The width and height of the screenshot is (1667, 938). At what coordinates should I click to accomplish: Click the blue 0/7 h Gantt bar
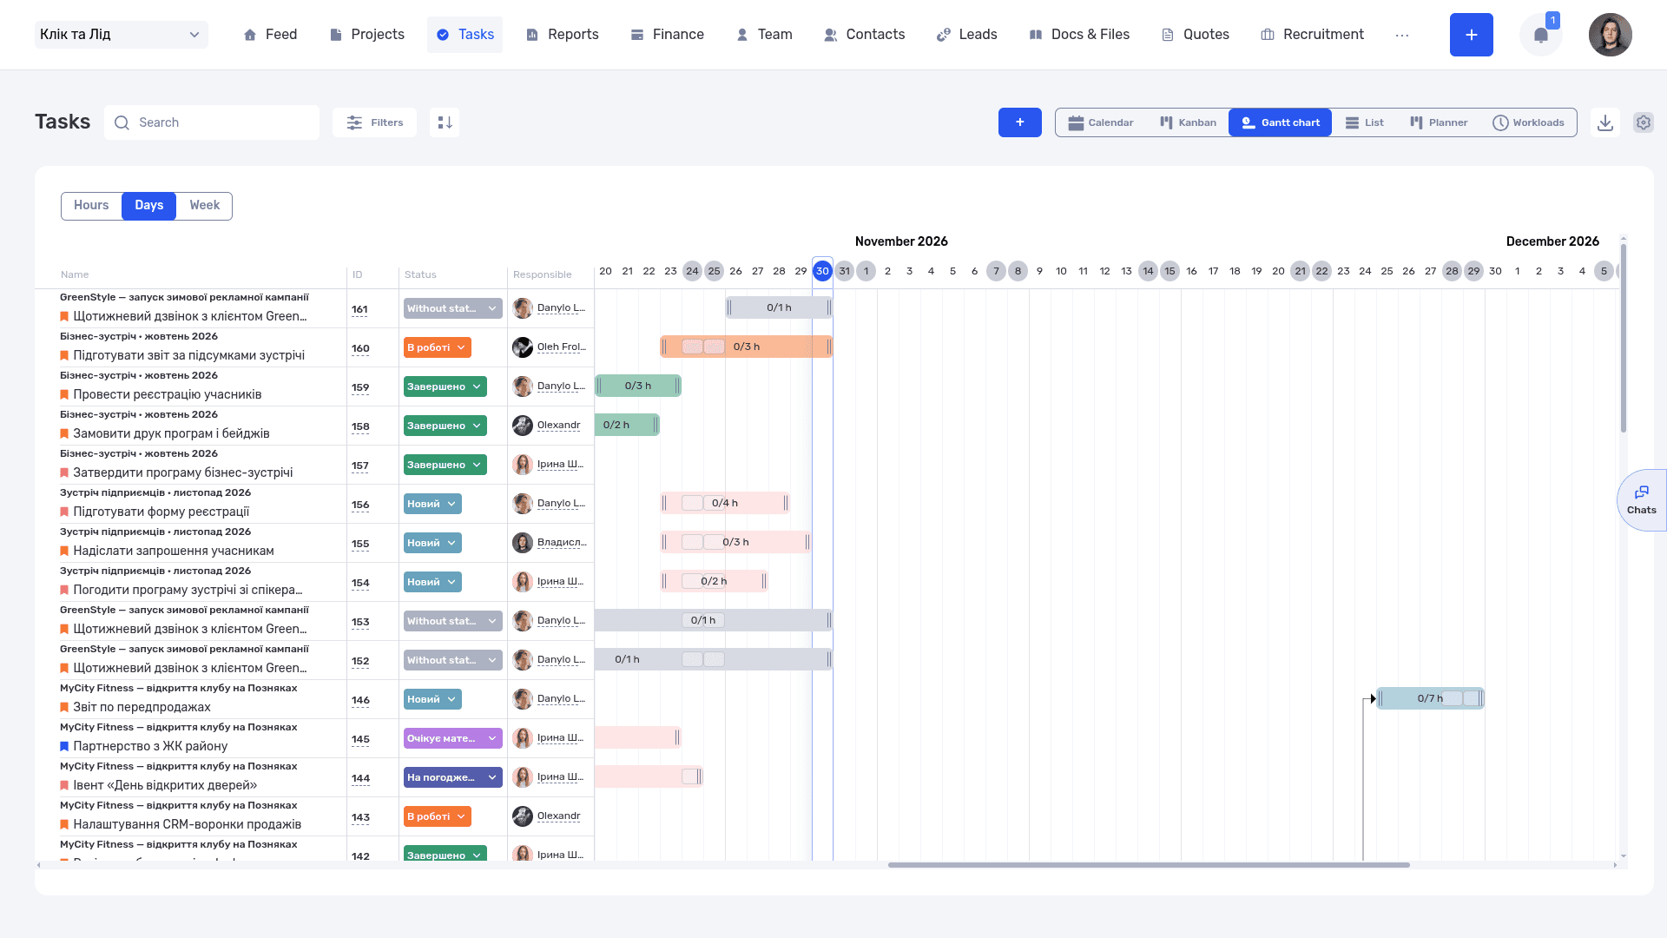click(x=1430, y=698)
